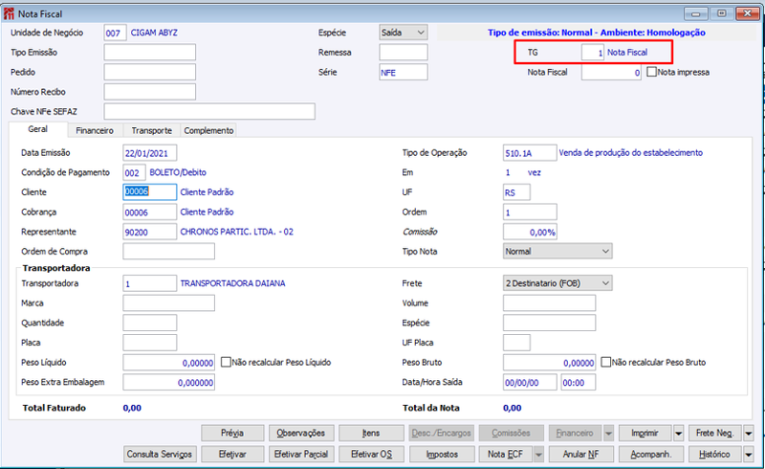765x469 pixels.
Task: Click the Número Recibo input field
Action: [x=150, y=92]
